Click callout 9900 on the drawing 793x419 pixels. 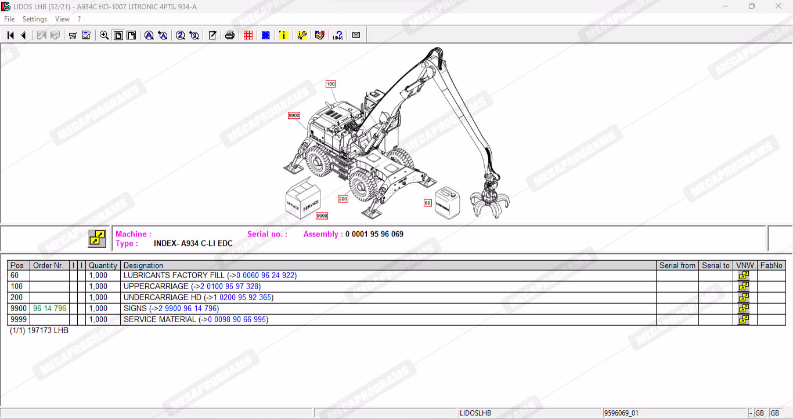point(294,115)
